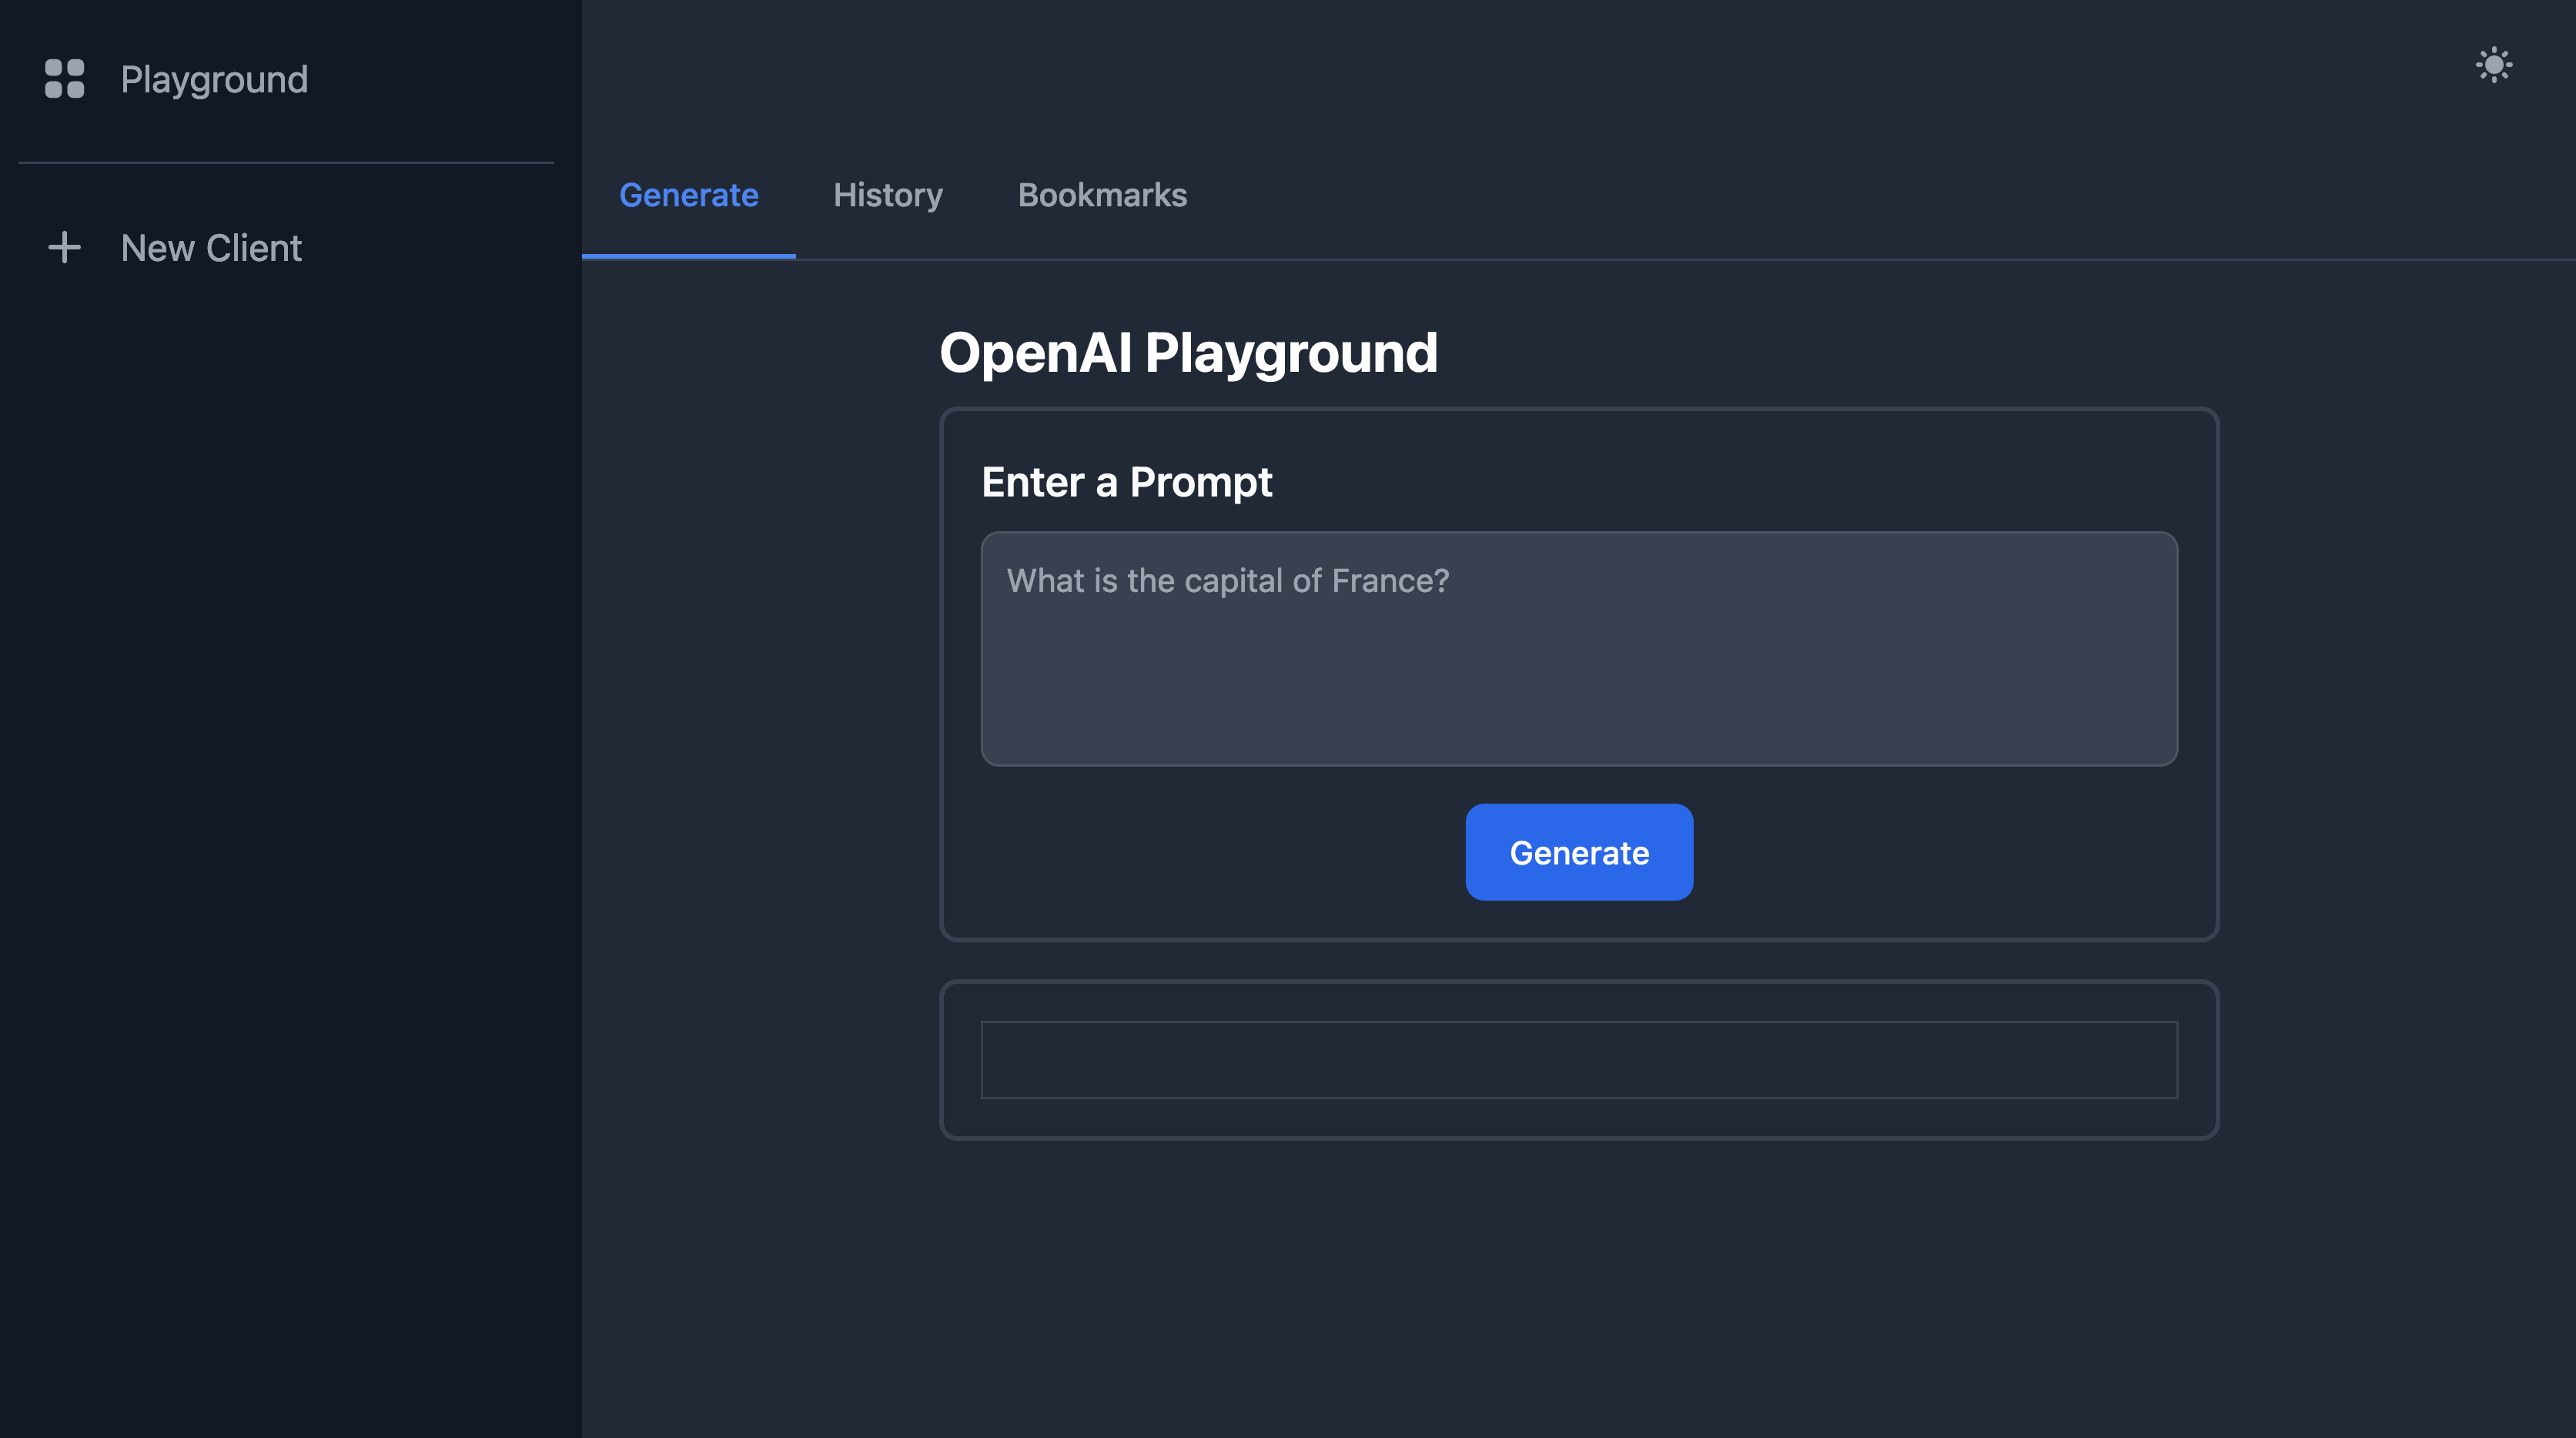Click the Enter a Prompt label

[1126, 482]
